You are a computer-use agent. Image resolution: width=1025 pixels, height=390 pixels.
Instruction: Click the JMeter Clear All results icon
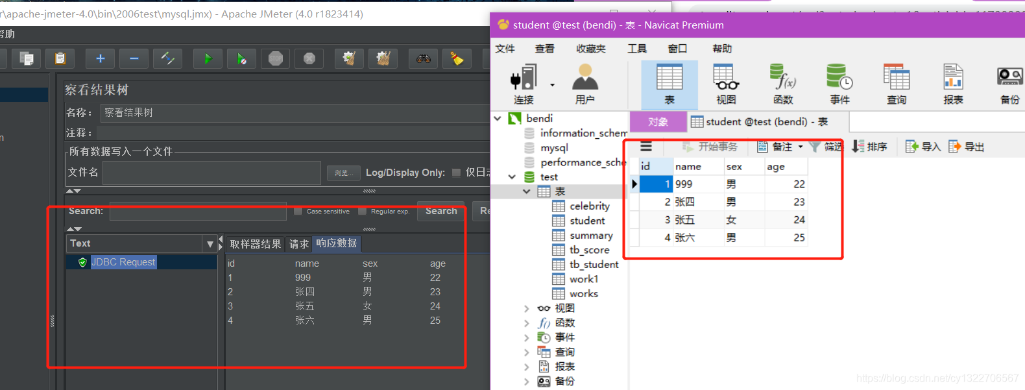tap(383, 59)
